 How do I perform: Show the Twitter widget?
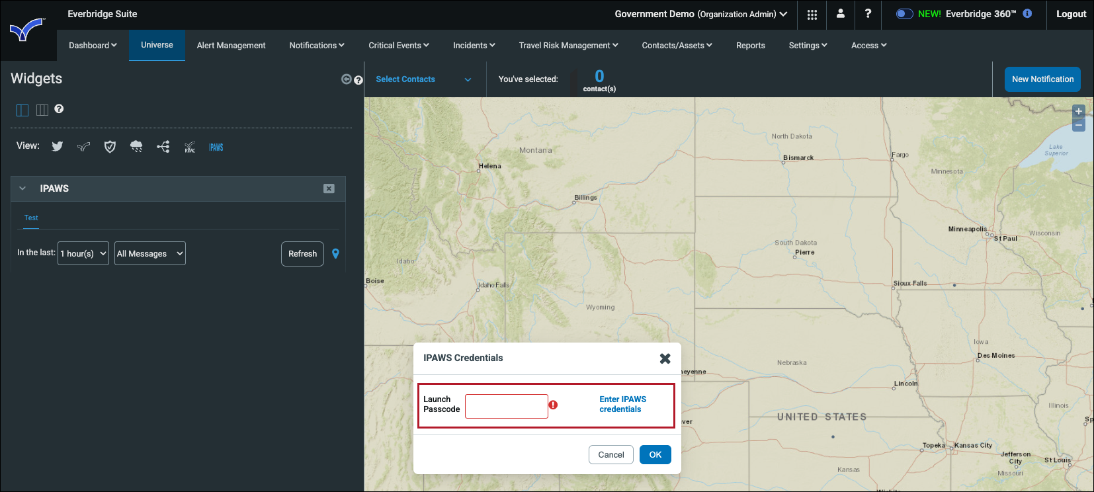58,147
